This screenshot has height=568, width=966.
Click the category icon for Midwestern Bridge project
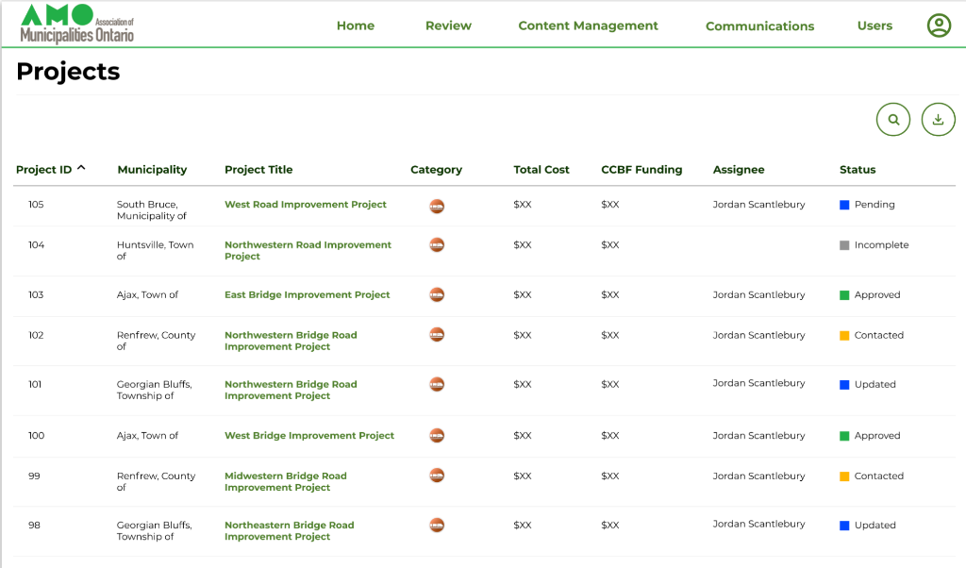[x=437, y=476]
